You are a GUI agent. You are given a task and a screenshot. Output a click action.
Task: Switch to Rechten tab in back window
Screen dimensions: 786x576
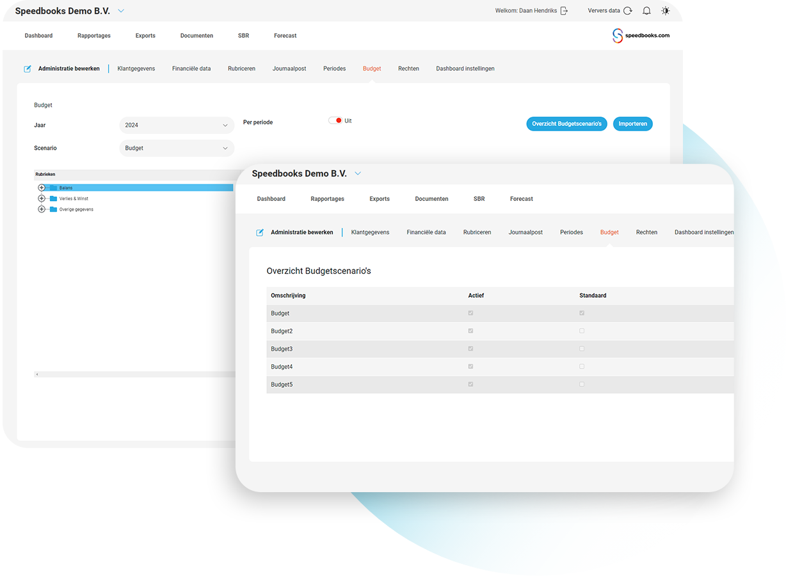[408, 68]
